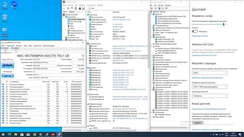Screen dimensions: 244x137
Task: Open CrystalDiskInfo Диск menu
Action: [31, 46]
